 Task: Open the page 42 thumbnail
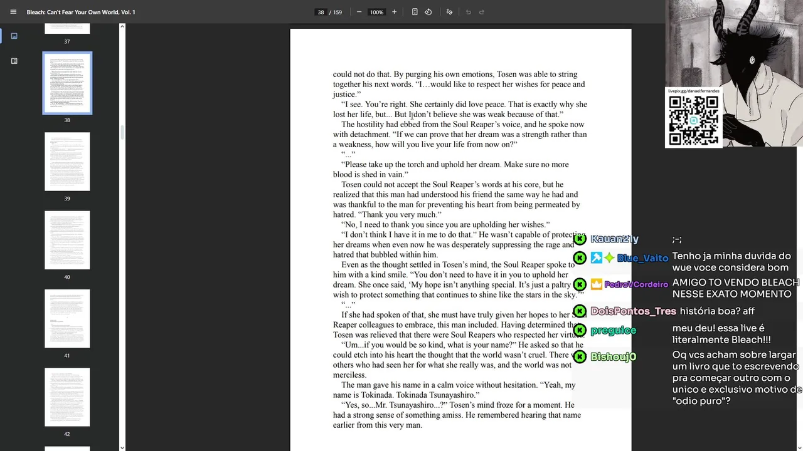click(x=67, y=397)
